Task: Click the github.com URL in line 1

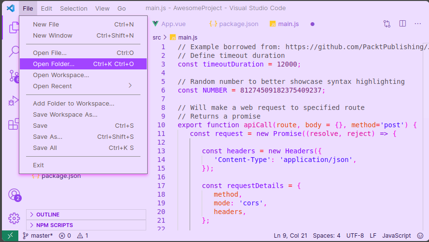Action: [x=357, y=47]
